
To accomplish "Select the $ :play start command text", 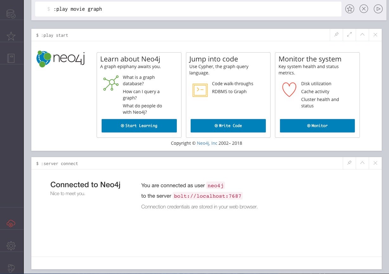I will (x=52, y=35).
